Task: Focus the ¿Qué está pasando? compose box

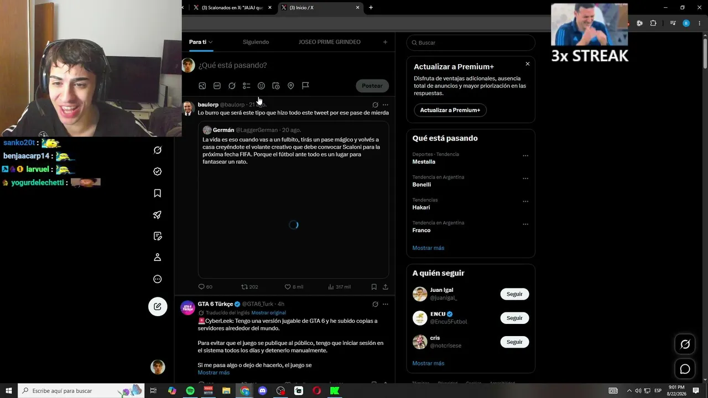Action: coord(293,65)
